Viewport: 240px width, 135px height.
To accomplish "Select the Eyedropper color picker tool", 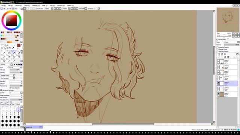I will coord(13,48).
